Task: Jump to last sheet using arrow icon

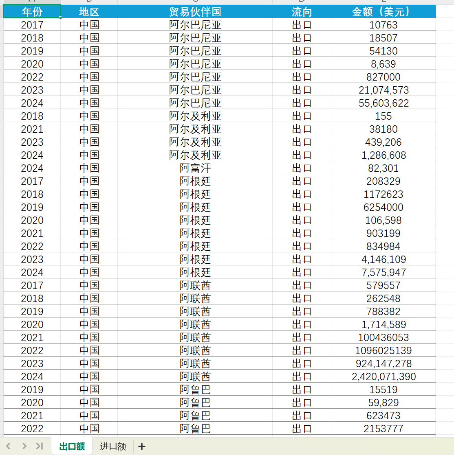Action: (x=40, y=446)
